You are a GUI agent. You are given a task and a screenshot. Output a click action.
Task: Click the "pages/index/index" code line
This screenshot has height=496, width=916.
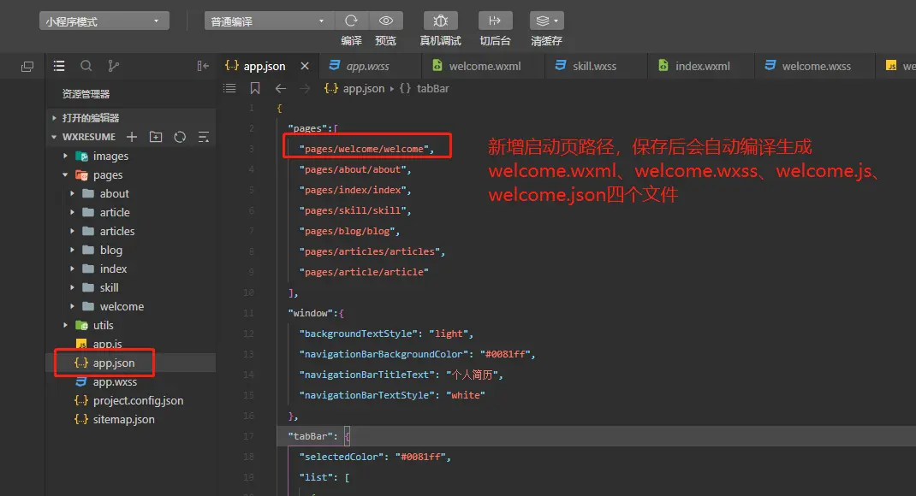pyautogui.click(x=355, y=190)
